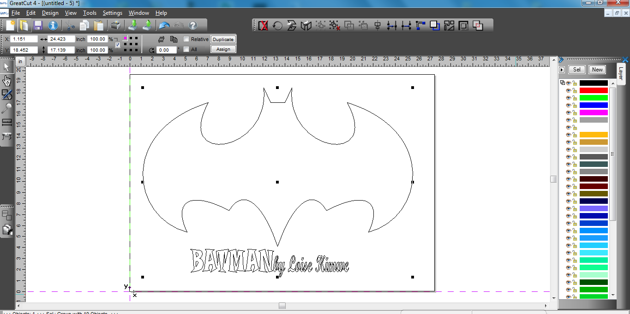The height and width of the screenshot is (314, 630).
Task: Hide the black layer via eye icon
Action: pos(569,83)
